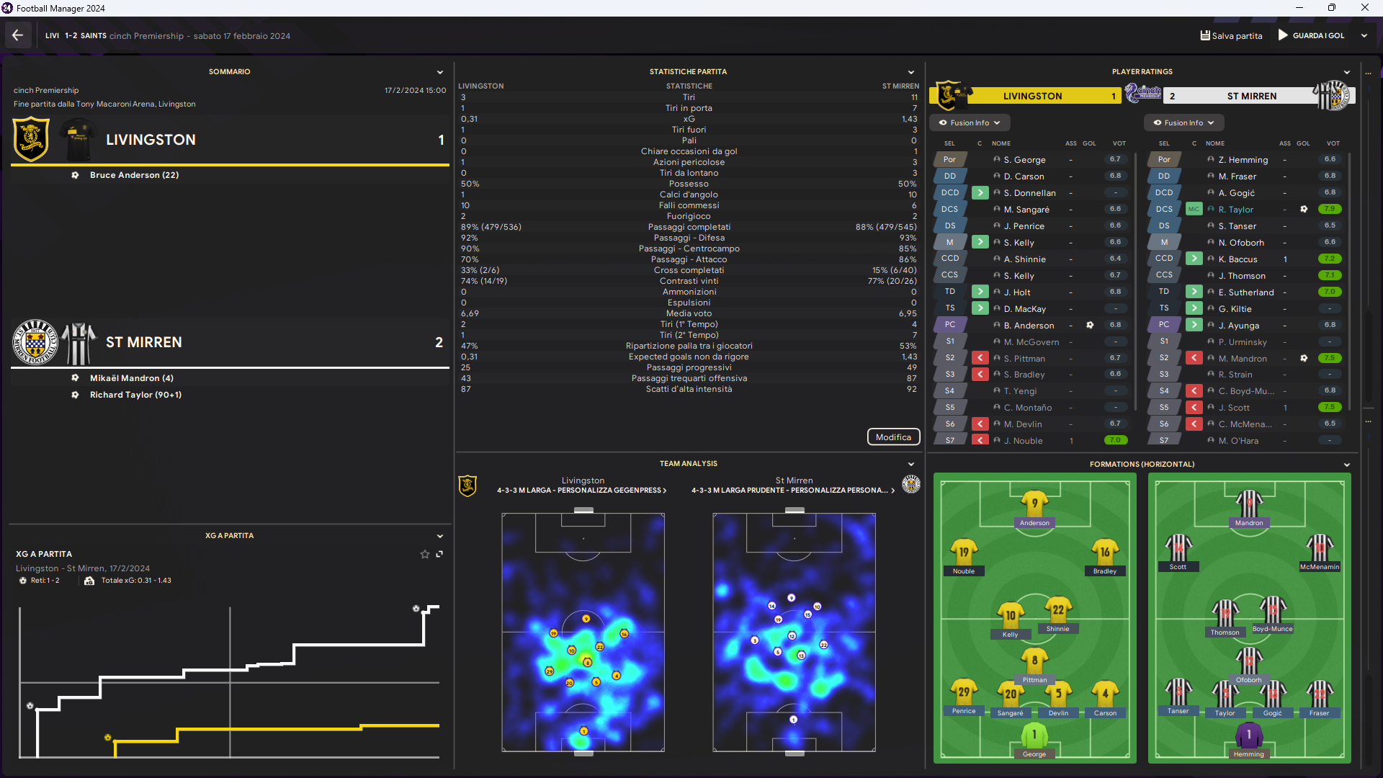Click the three-dots options icon beside Player Ratings
Screen dimensions: 1383x778
pyautogui.click(x=1367, y=72)
